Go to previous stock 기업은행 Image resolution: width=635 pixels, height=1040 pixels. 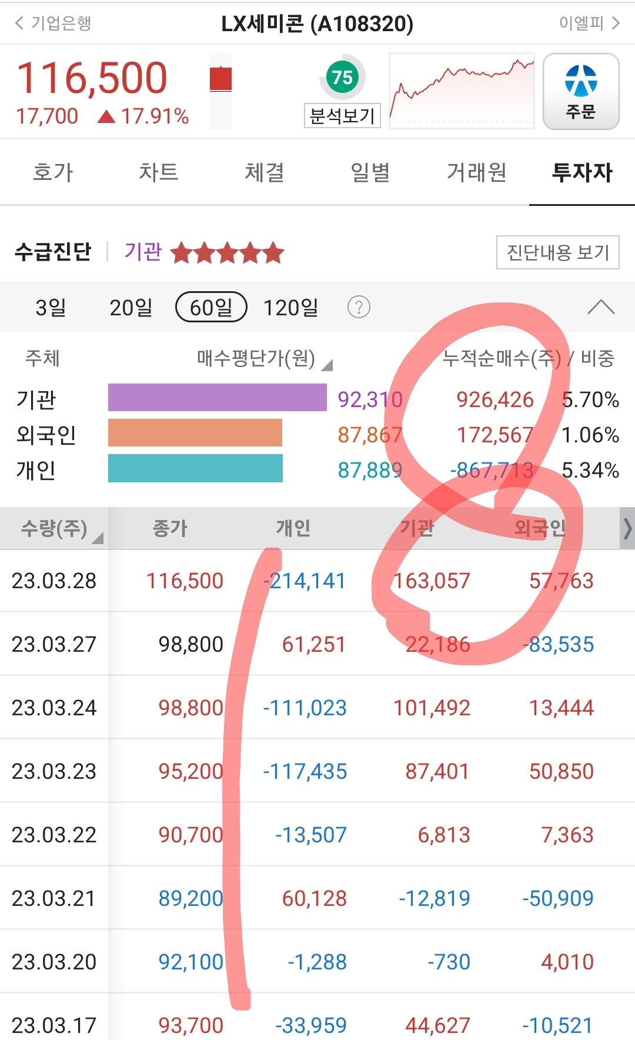[x=53, y=23]
